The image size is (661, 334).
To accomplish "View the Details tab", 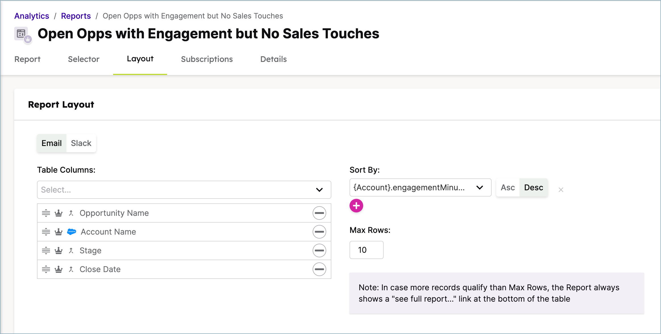I will (x=273, y=59).
